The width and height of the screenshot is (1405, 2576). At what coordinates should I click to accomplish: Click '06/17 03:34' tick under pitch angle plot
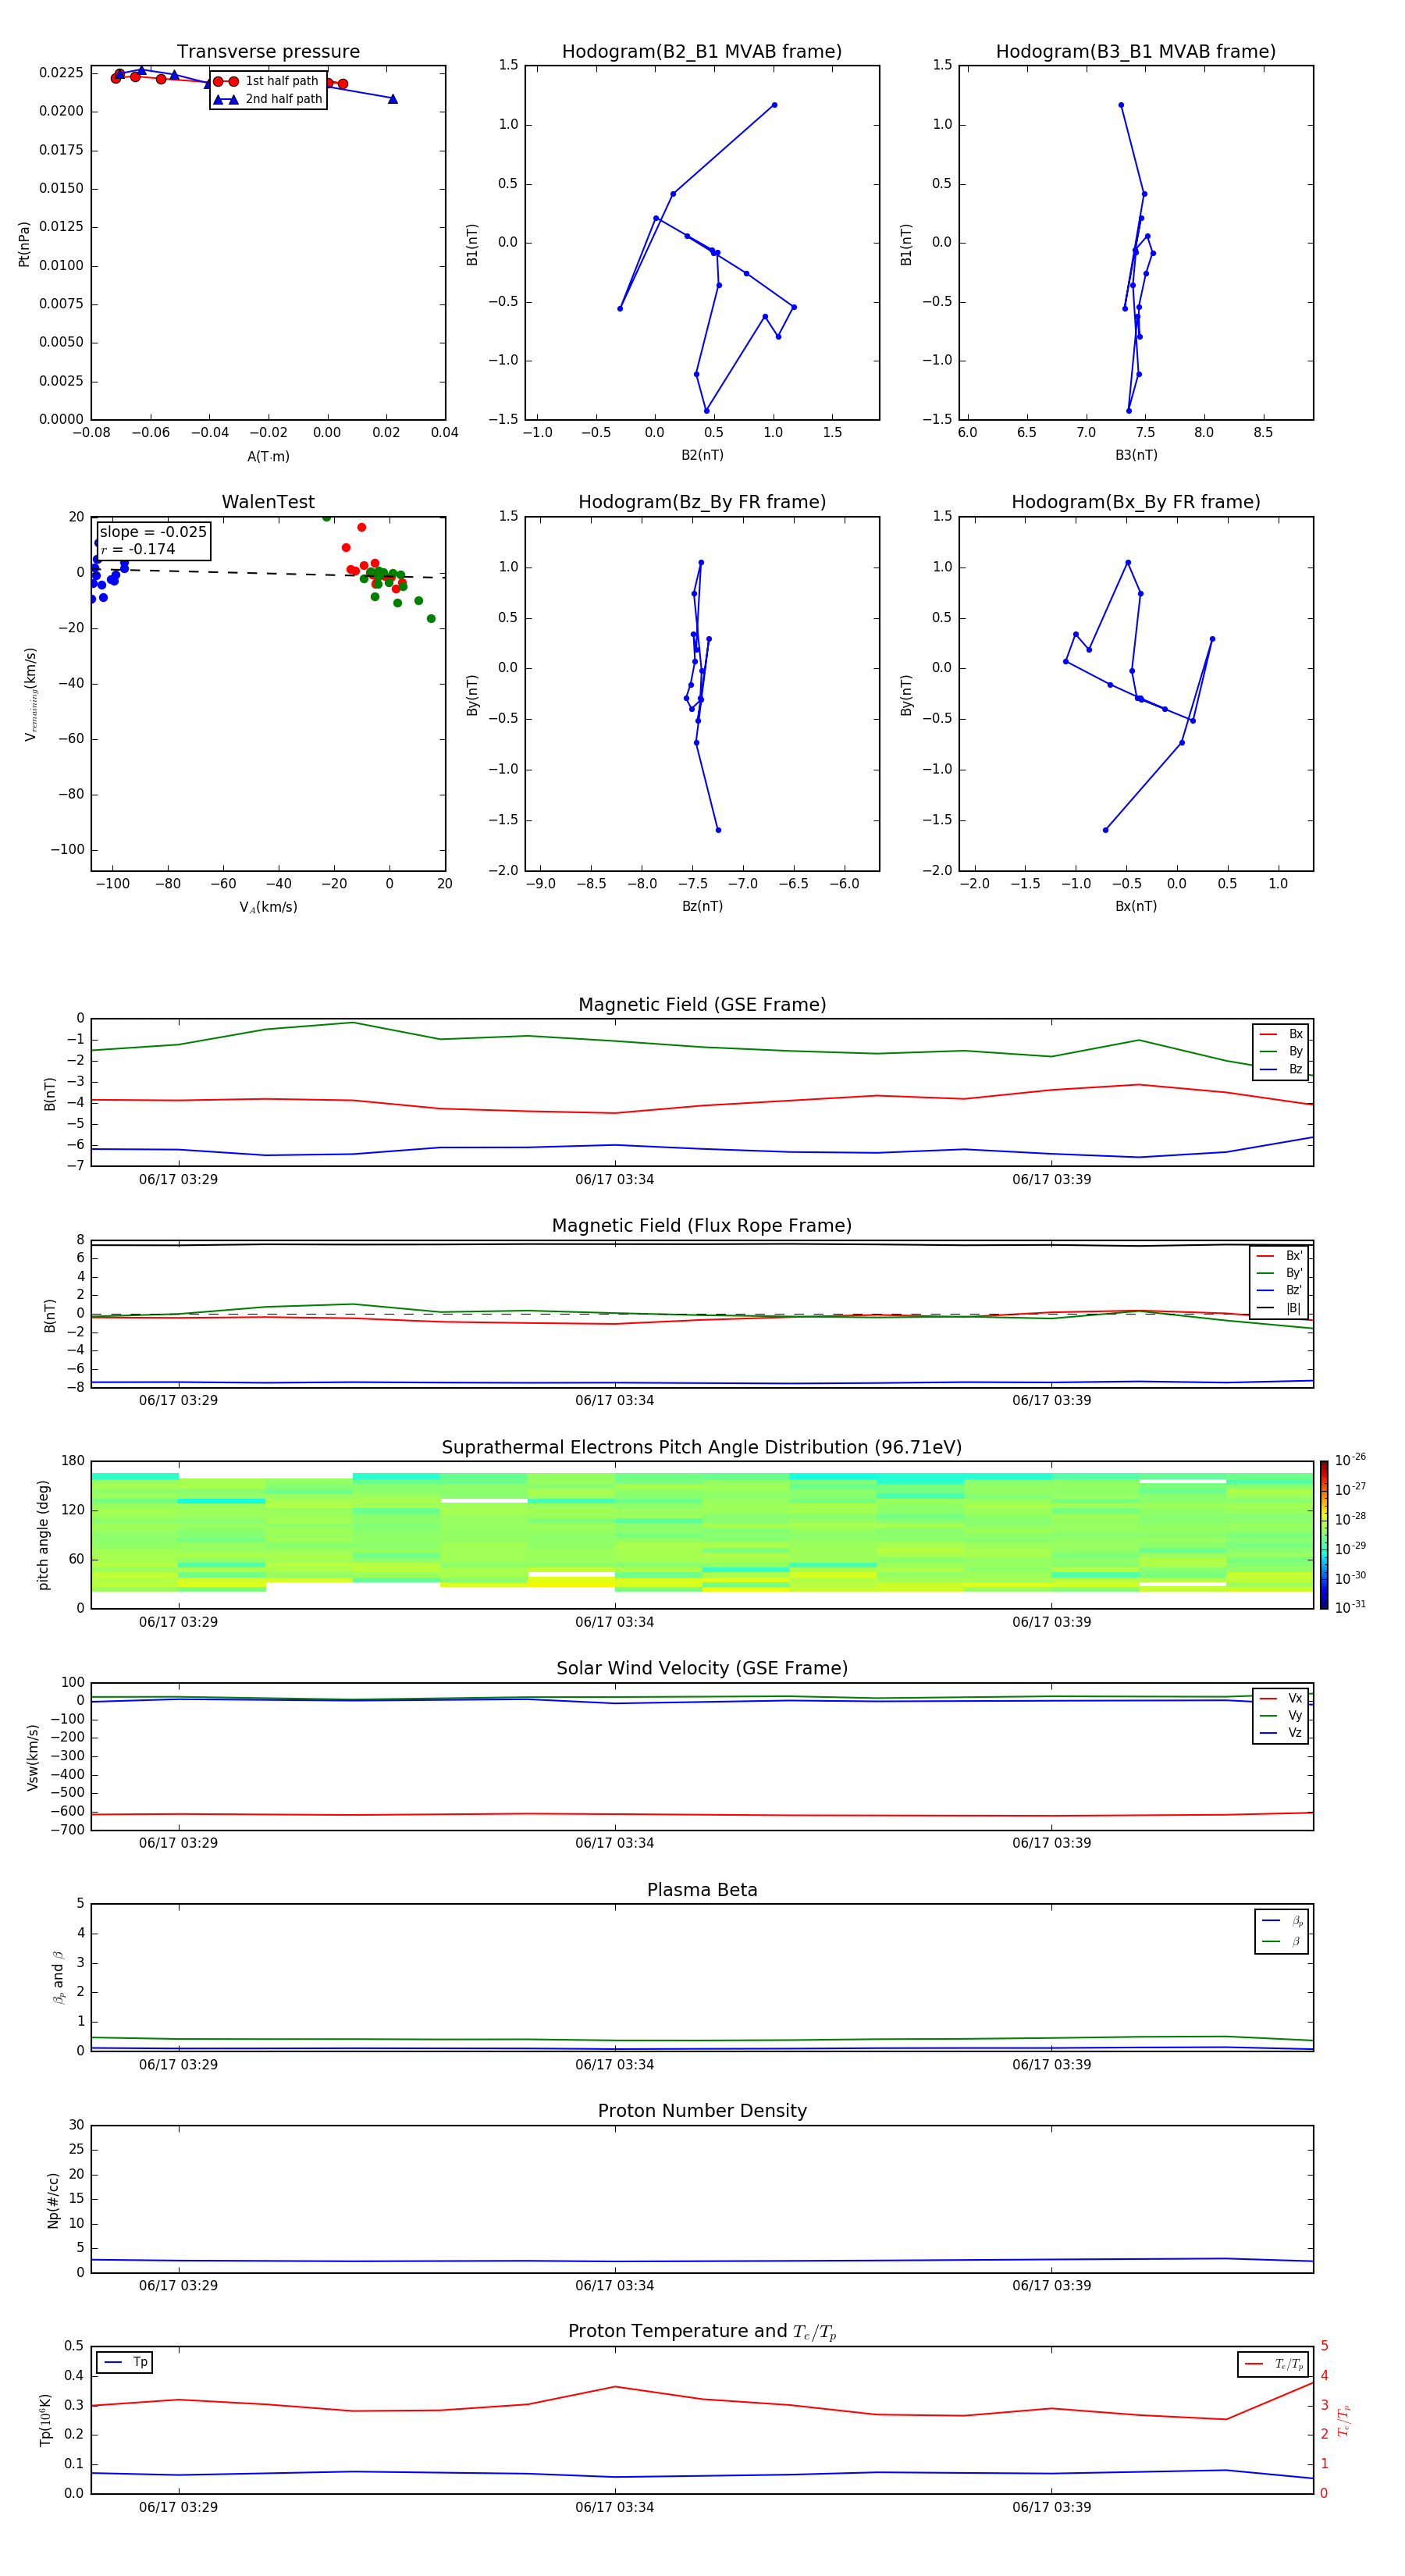coord(614,1622)
